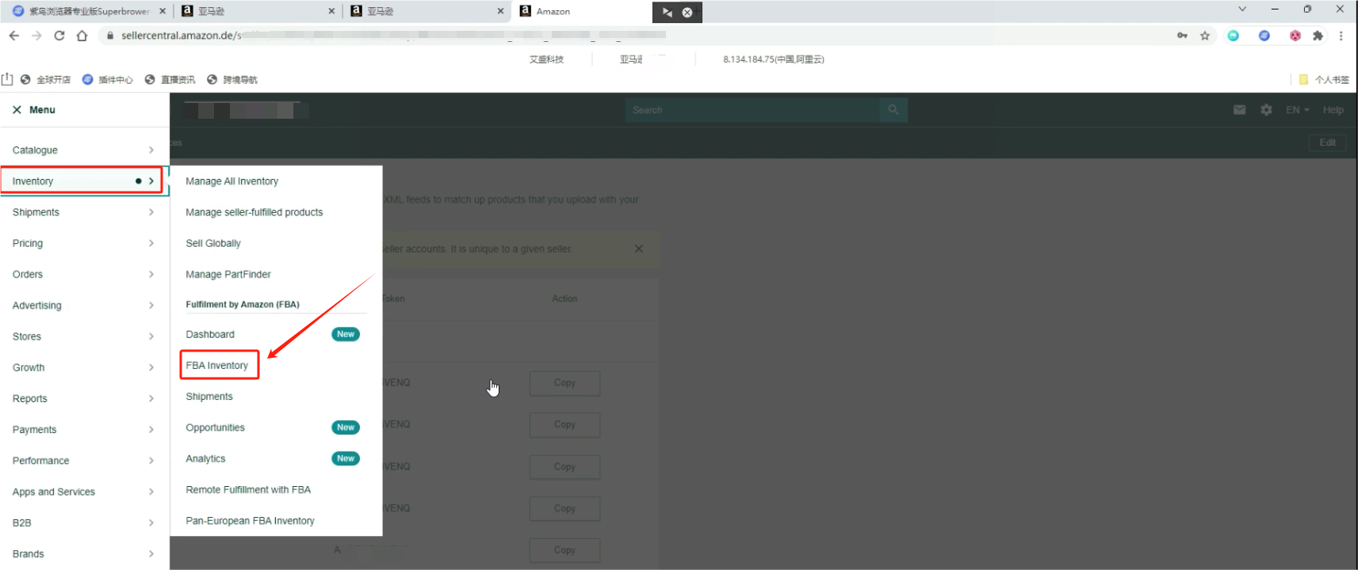This screenshot has width=1358, height=570.
Task: Select FBA Inventory from submenu
Action: click(217, 366)
